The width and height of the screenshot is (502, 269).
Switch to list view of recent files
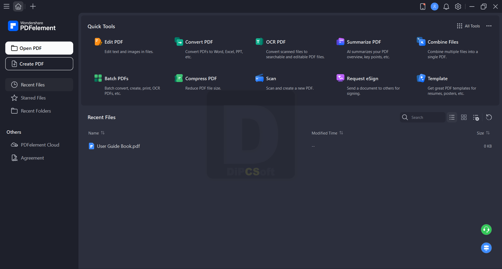(452, 117)
